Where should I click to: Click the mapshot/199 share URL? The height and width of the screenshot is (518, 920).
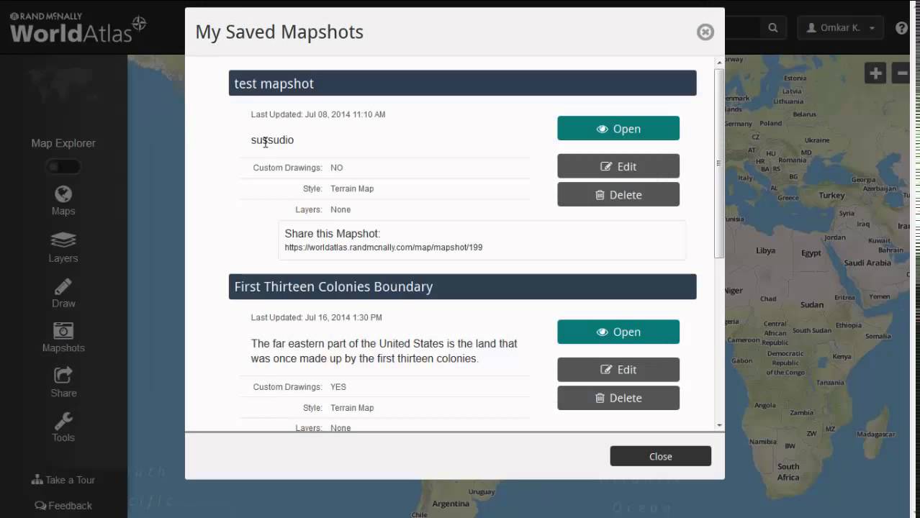384,247
